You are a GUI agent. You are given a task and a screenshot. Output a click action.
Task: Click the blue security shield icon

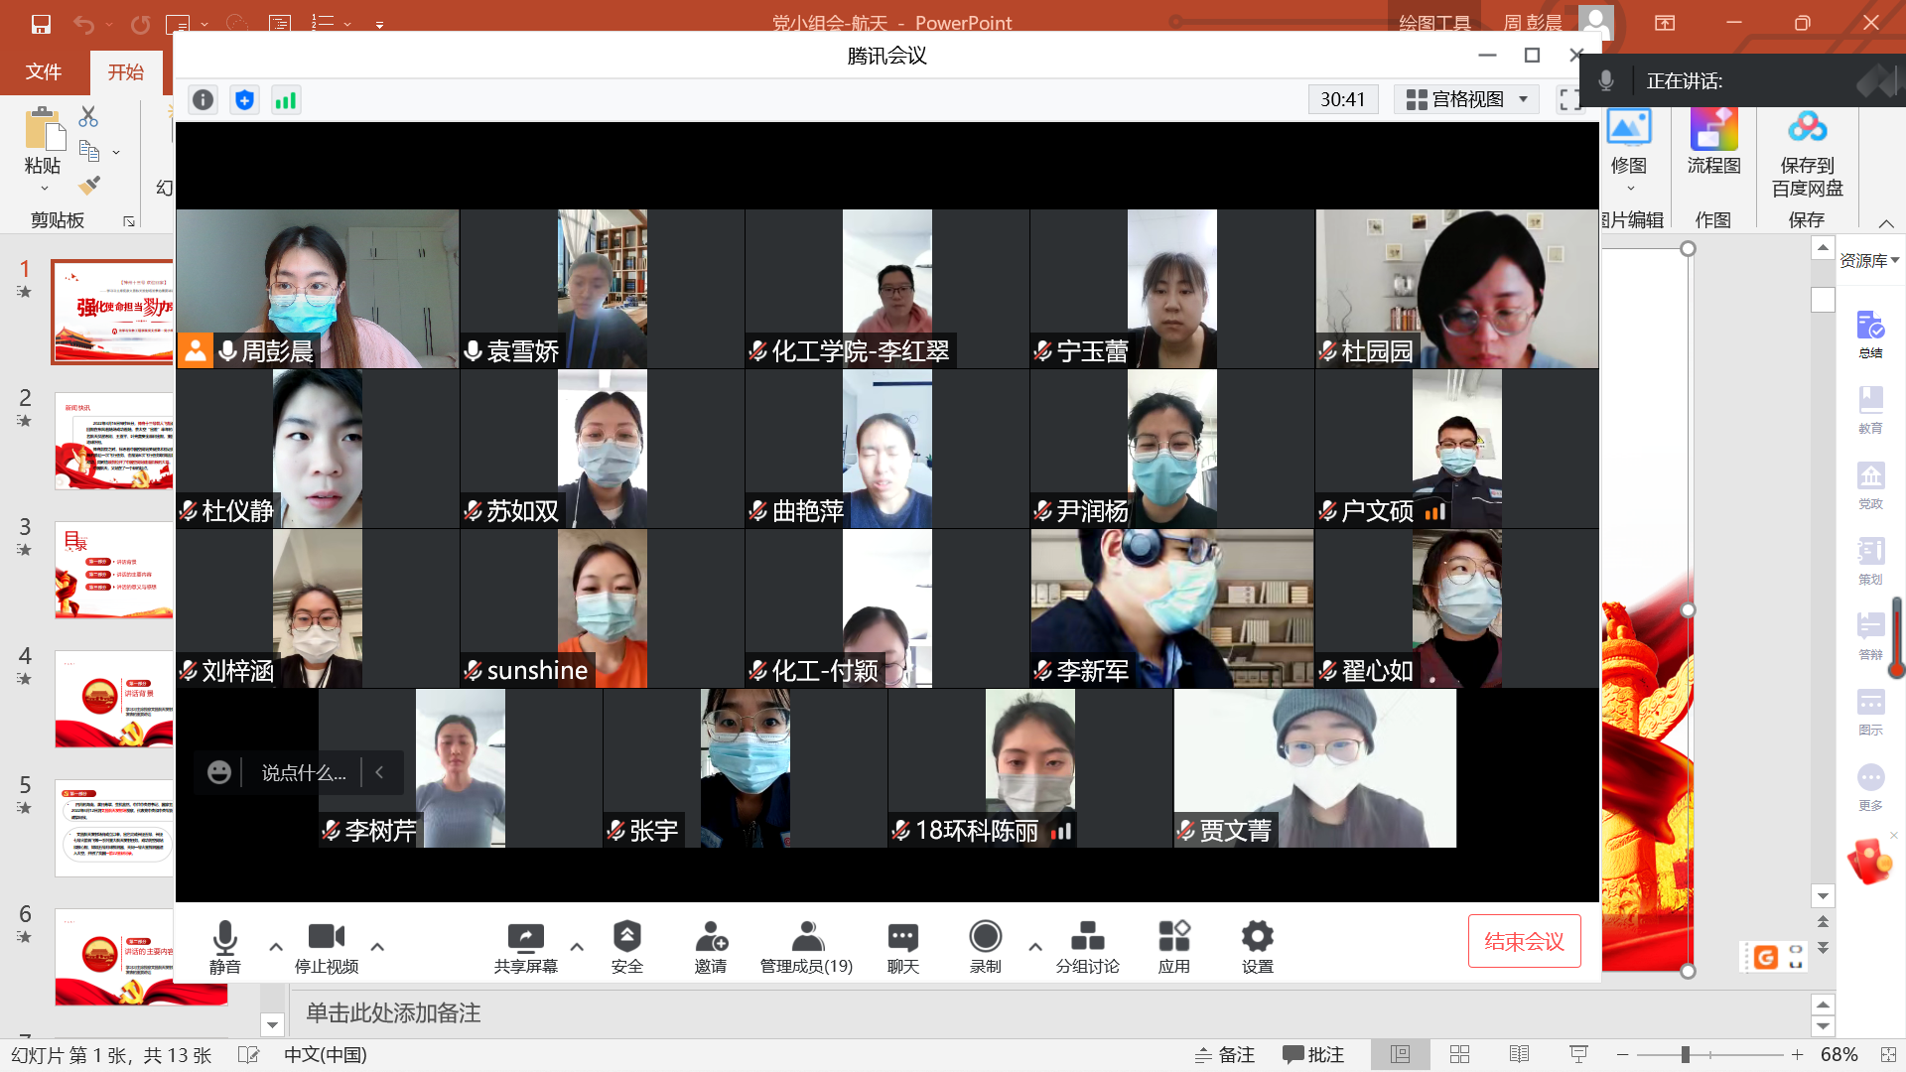[244, 100]
